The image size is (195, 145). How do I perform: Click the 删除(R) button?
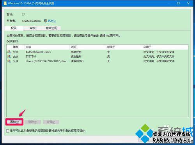point(33,122)
